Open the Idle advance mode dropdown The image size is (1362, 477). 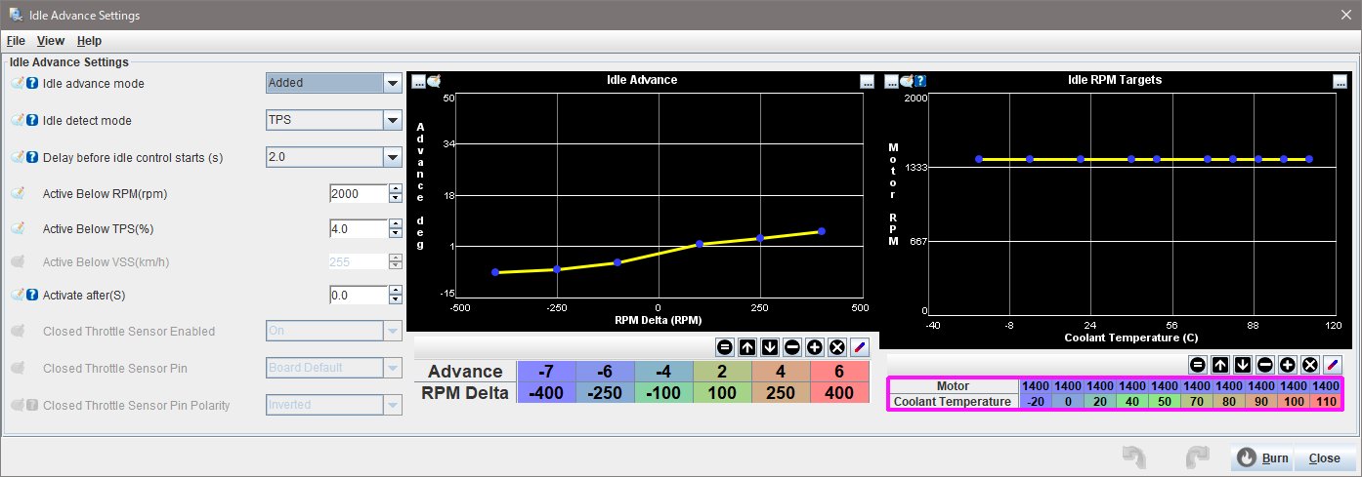[x=393, y=84]
